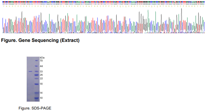Click the kDa unit label

pyautogui.click(x=42, y=58)
